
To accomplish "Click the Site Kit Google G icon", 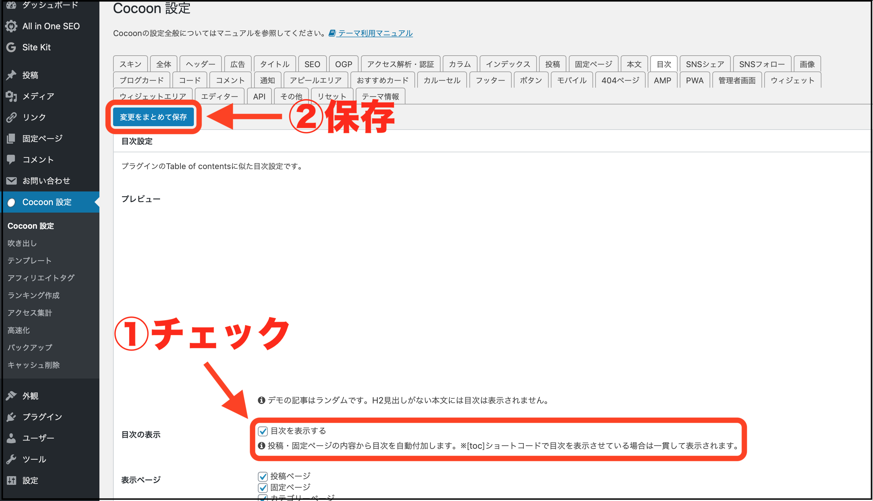I will (x=11, y=47).
